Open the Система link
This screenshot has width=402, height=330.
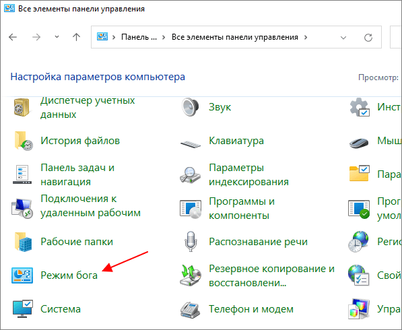click(x=61, y=309)
